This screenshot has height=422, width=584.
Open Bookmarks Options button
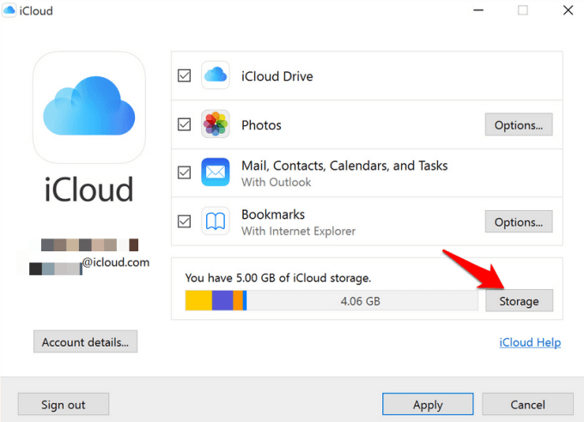[519, 222]
